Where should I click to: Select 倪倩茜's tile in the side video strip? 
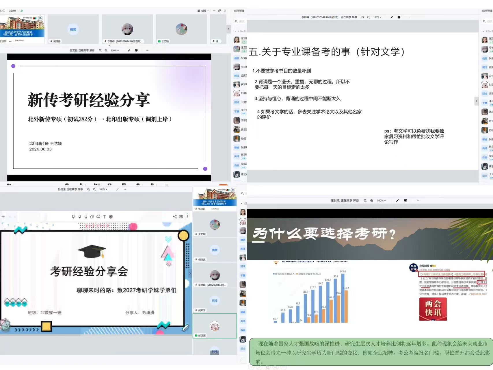215,250
